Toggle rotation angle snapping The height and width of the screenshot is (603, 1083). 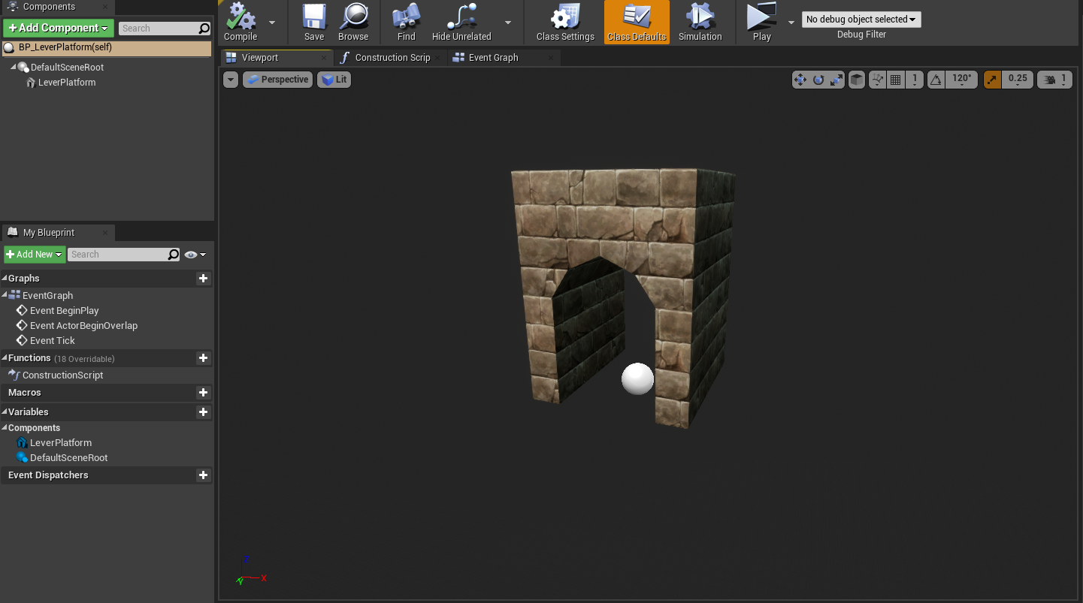coord(936,80)
